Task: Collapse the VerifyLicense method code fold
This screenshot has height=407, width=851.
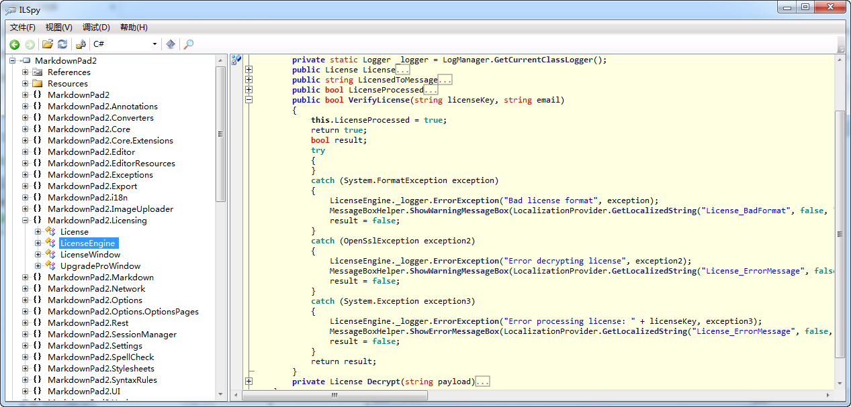Action: click(x=249, y=100)
